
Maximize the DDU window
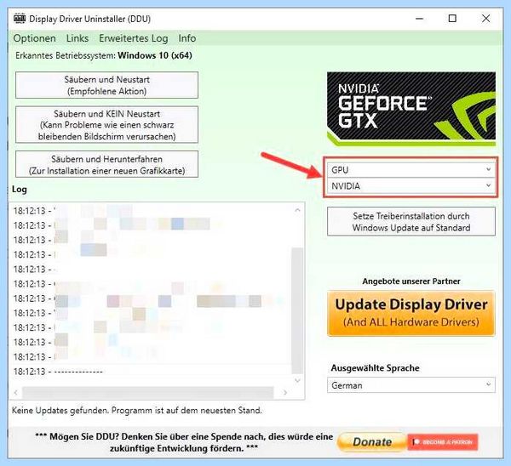[452, 19]
